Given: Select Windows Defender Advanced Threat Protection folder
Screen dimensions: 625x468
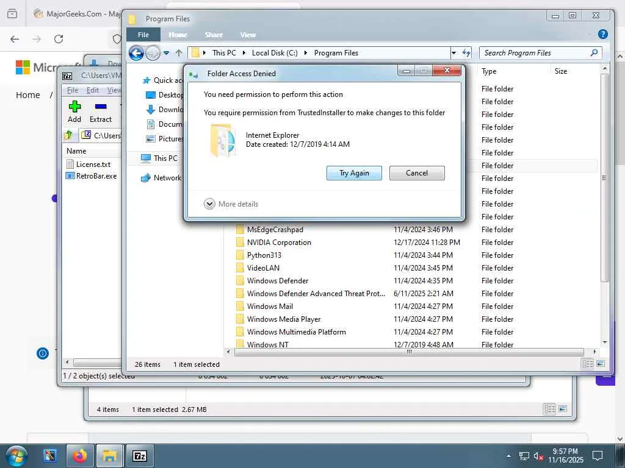Looking at the screenshot, I should (316, 293).
